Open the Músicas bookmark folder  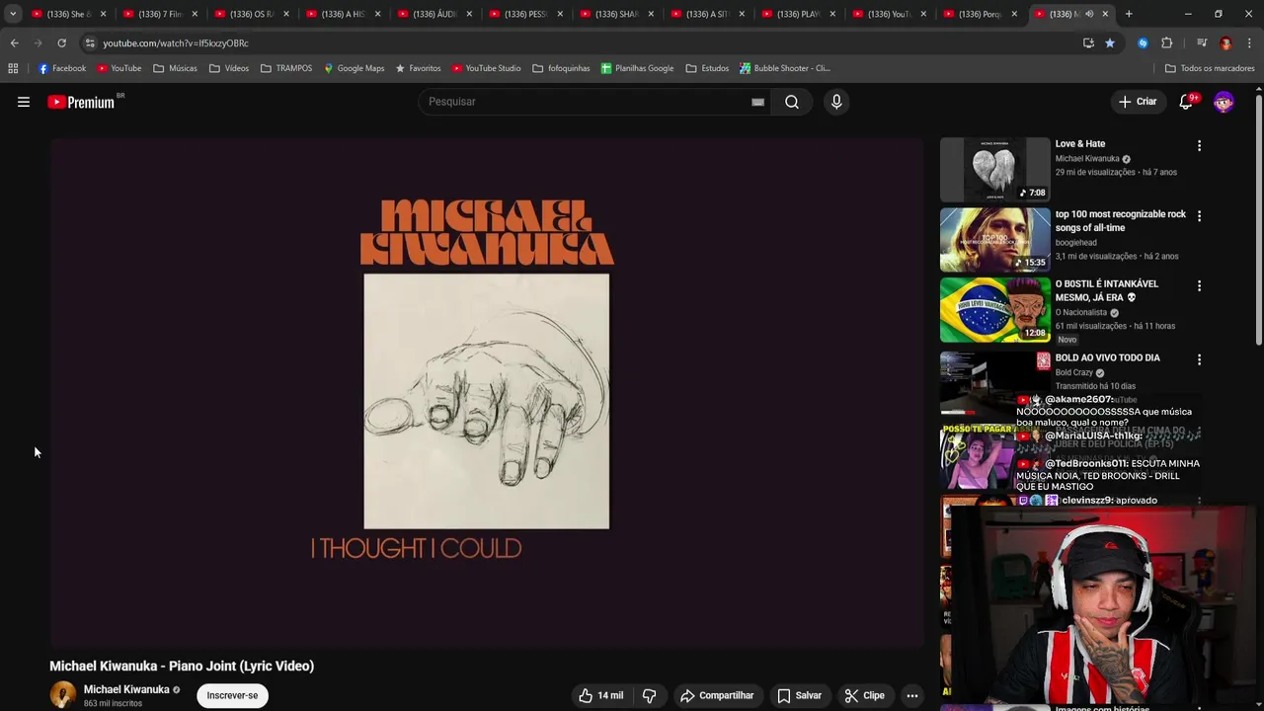click(175, 68)
